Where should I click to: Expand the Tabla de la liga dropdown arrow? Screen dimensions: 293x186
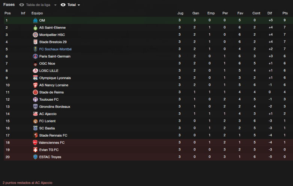click(x=55, y=5)
